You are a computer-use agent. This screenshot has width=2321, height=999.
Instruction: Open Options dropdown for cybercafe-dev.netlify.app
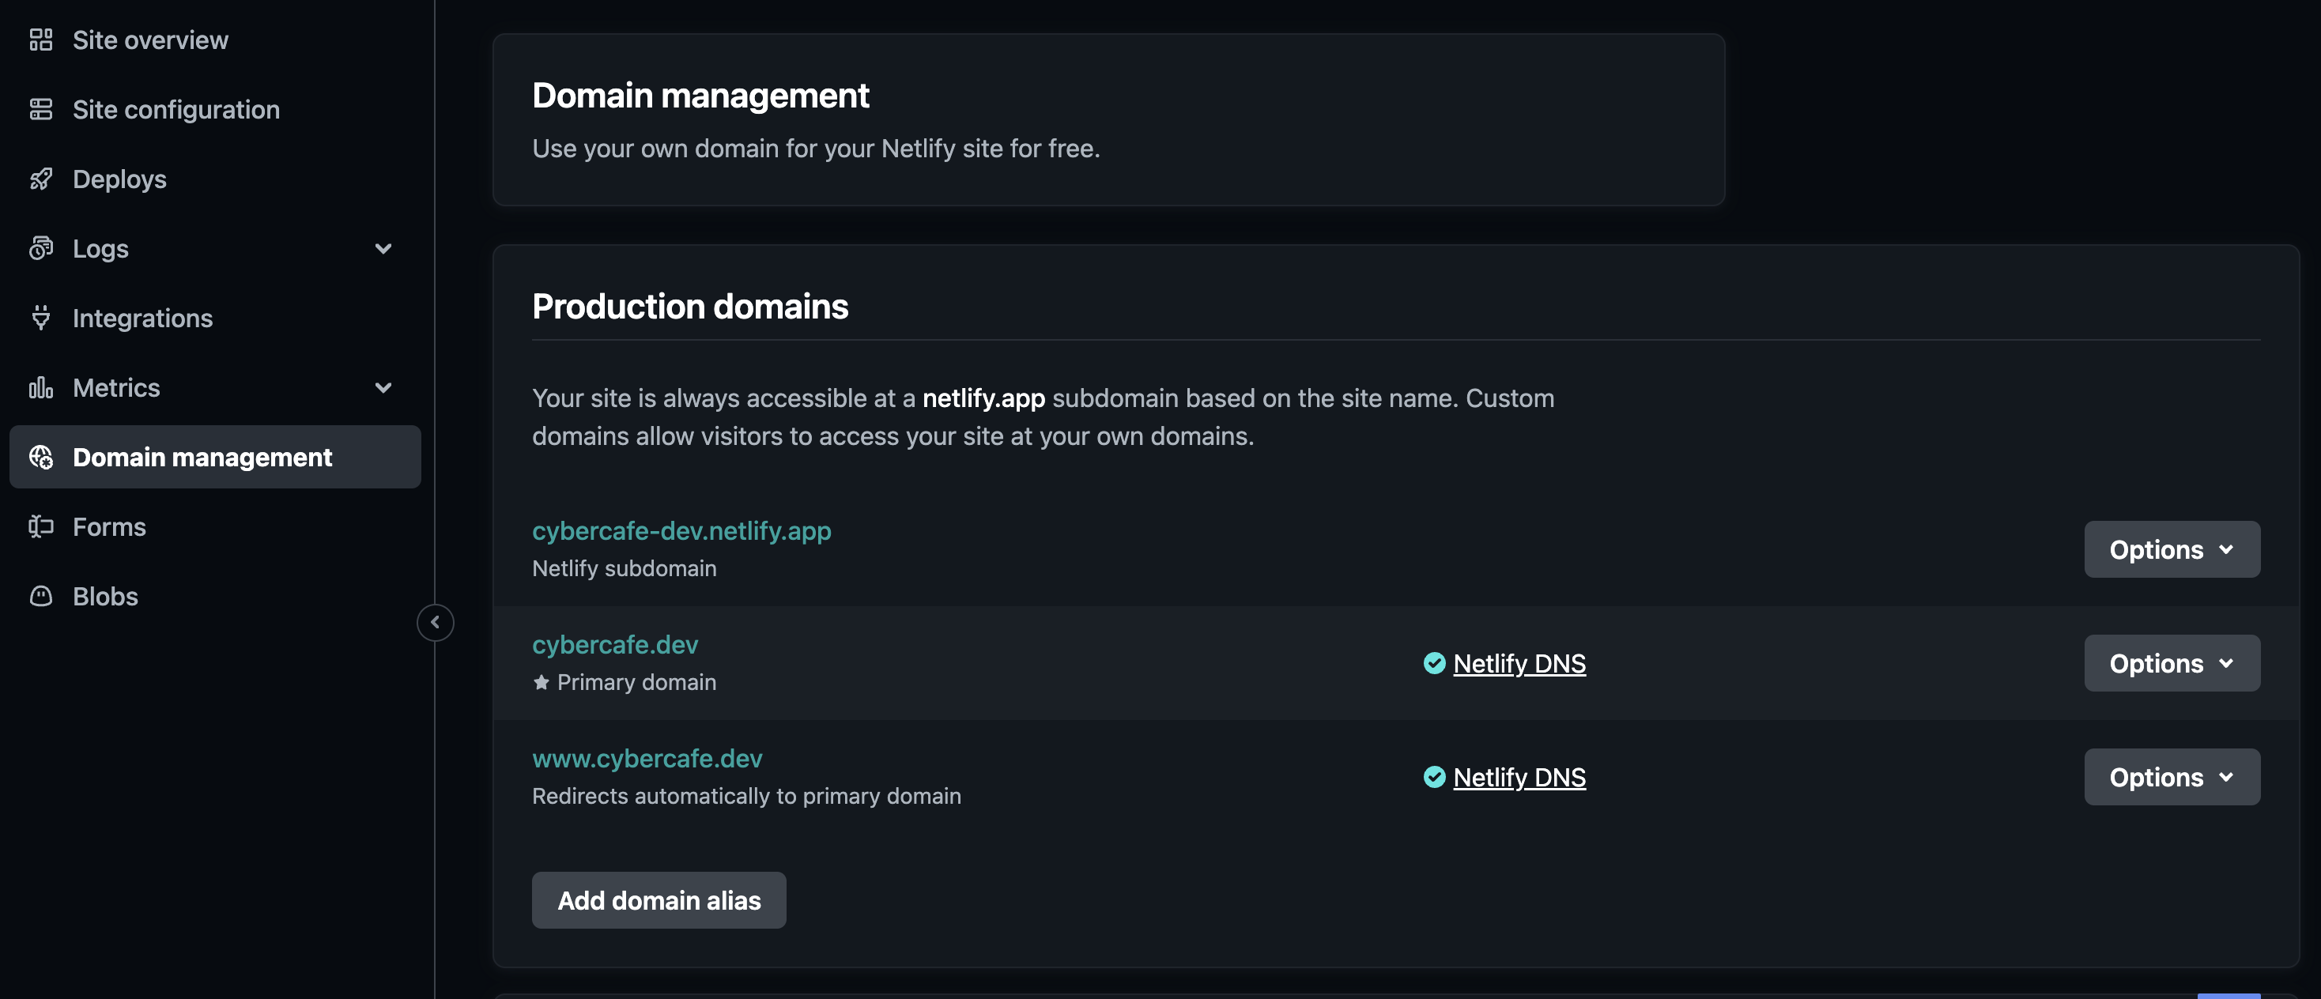click(x=2172, y=549)
